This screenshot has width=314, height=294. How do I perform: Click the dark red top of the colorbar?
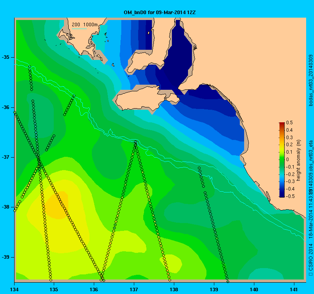click(282, 123)
